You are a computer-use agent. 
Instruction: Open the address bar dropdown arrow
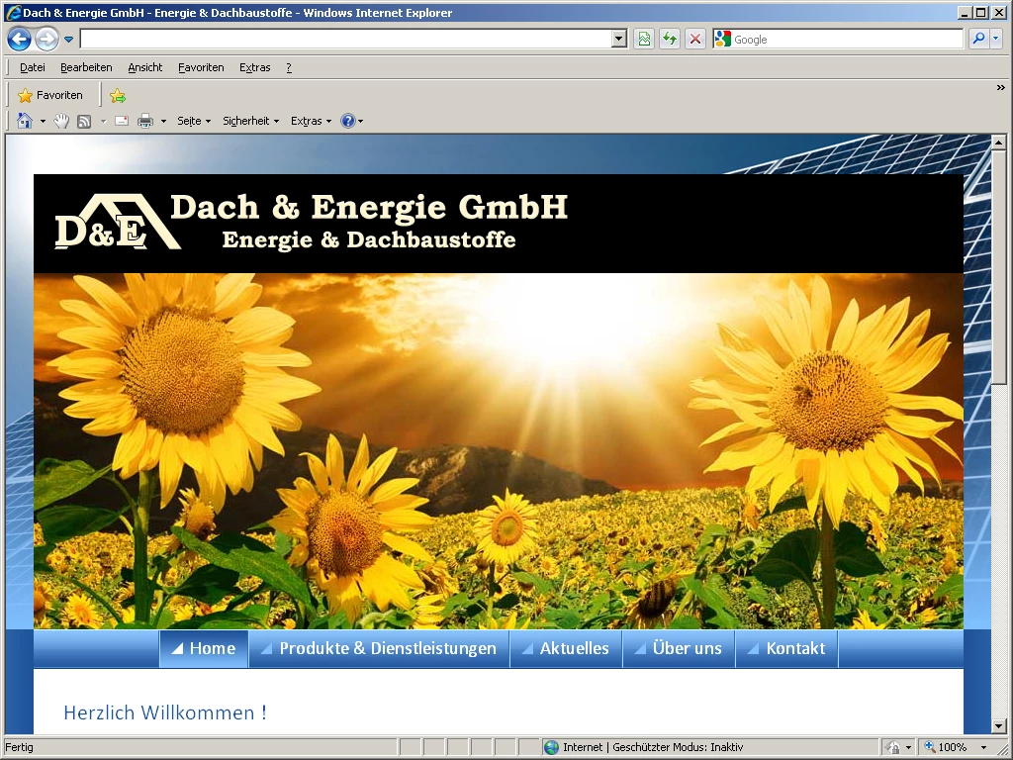tap(619, 39)
